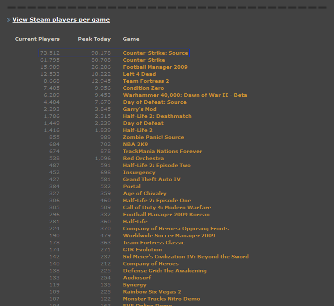Go to the Condition Zero link
The height and width of the screenshot is (306, 334).
(143, 88)
